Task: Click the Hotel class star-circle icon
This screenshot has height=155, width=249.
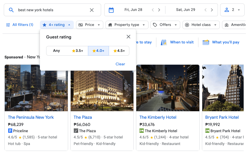Action: coord(187,25)
